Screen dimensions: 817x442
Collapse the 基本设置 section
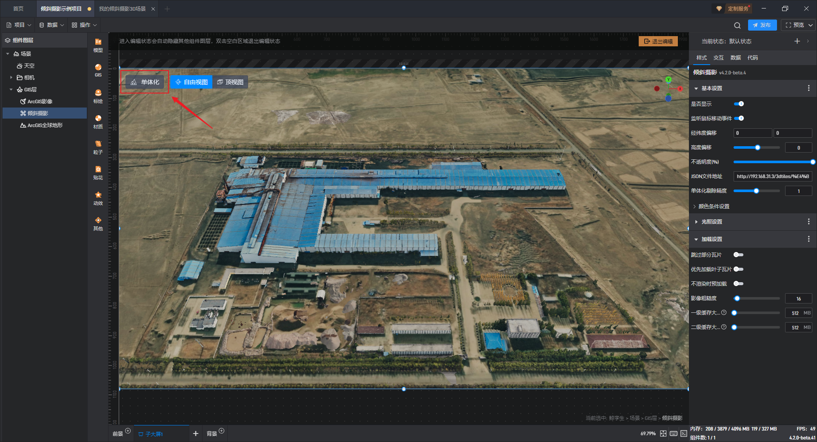[696, 88]
